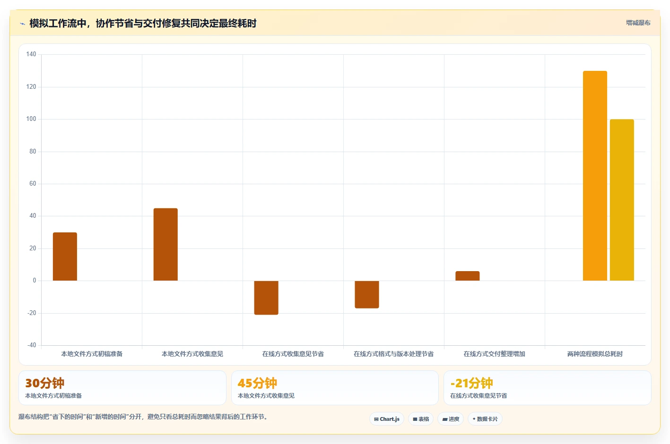Click the yellow total bar at 100
Viewport: 670px width, 444px height.
(622, 200)
